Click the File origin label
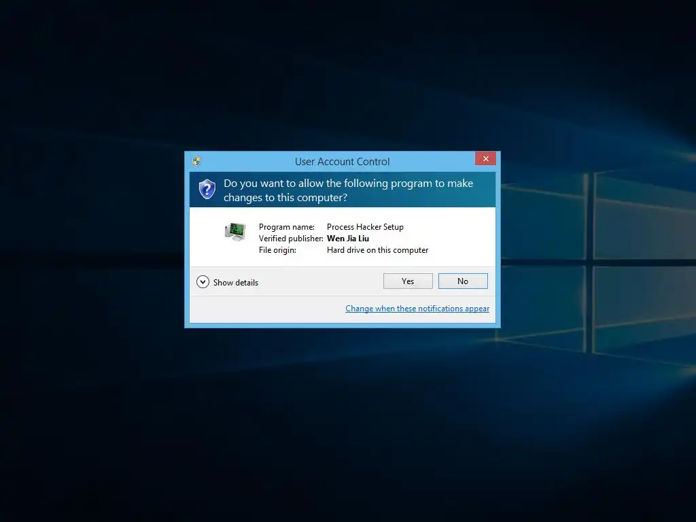This screenshot has width=696, height=522. [x=277, y=250]
